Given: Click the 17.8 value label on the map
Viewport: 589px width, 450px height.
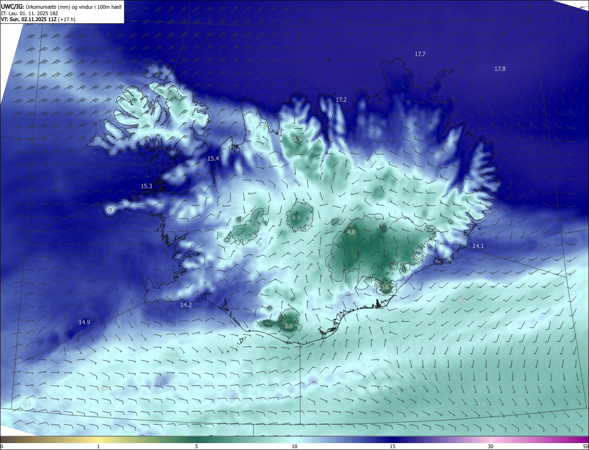Looking at the screenshot, I should click(500, 69).
